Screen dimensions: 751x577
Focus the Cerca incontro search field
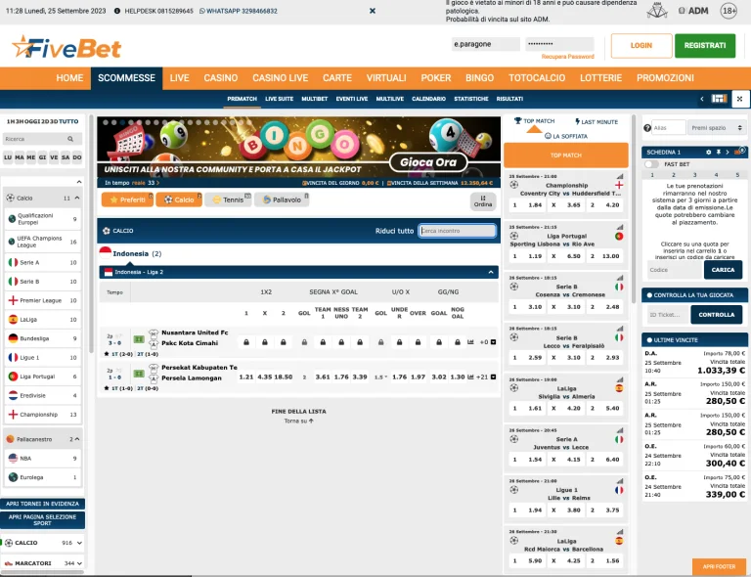(x=457, y=231)
